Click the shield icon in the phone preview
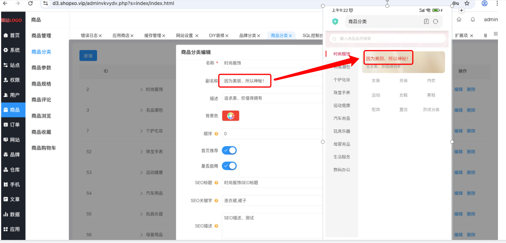The height and width of the screenshot is (243, 506). pos(335,21)
